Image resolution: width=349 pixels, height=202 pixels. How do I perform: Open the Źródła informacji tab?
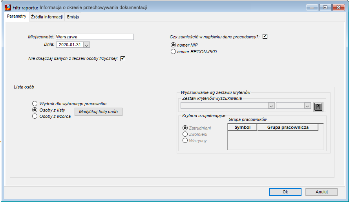click(x=47, y=17)
